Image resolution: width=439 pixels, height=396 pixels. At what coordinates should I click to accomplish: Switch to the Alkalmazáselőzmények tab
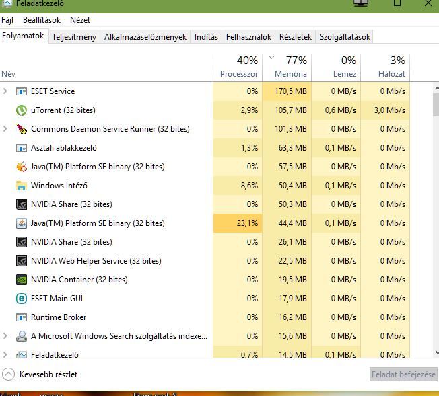point(145,37)
